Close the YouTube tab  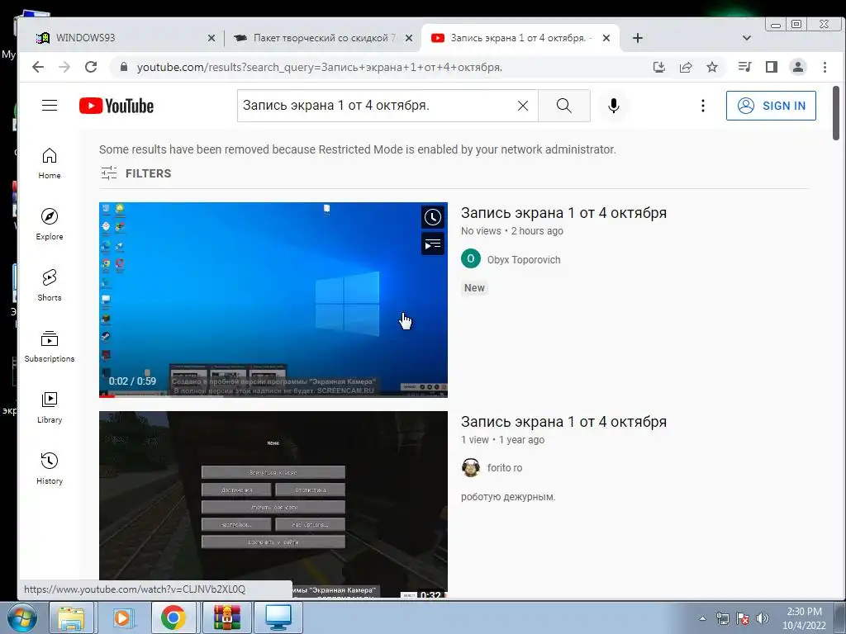tap(606, 38)
